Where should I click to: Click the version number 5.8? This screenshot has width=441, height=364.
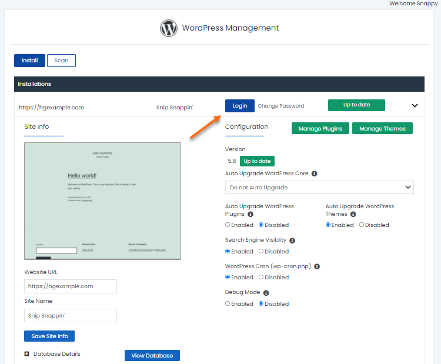[x=232, y=161]
